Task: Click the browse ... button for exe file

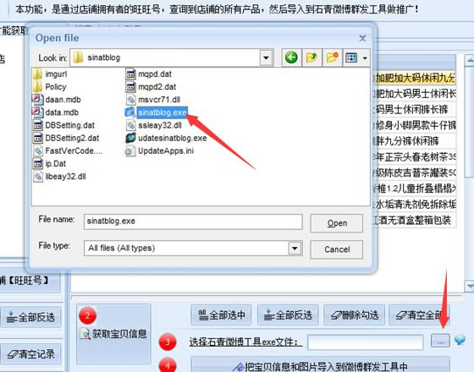Action: [x=440, y=341]
